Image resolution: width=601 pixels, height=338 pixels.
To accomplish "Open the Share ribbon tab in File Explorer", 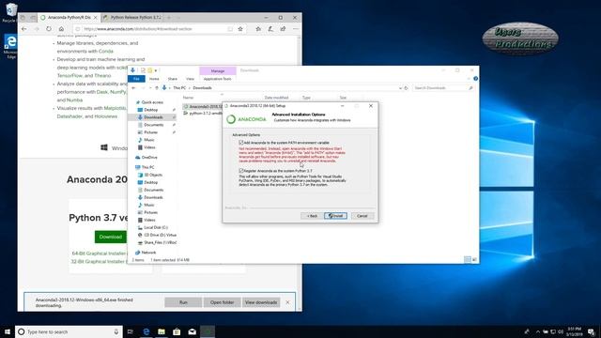I will (173, 79).
